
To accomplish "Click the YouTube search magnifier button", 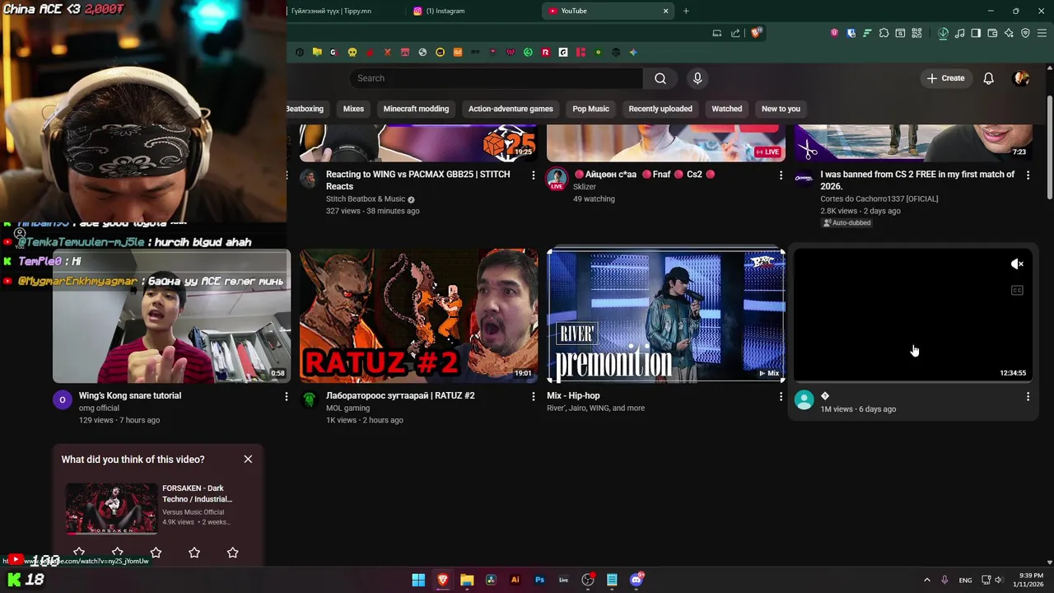I will point(660,78).
